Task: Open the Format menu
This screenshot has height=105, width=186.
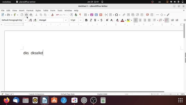Action: tap(30, 10)
